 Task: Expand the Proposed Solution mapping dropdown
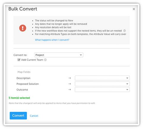pyautogui.click(x=102, y=84)
